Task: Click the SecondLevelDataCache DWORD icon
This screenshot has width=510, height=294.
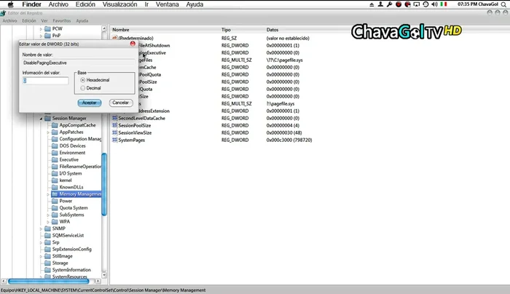Action: (114, 118)
